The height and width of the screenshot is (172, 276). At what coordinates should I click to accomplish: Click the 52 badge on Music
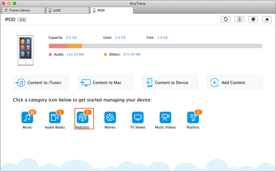pyautogui.click(x=32, y=112)
